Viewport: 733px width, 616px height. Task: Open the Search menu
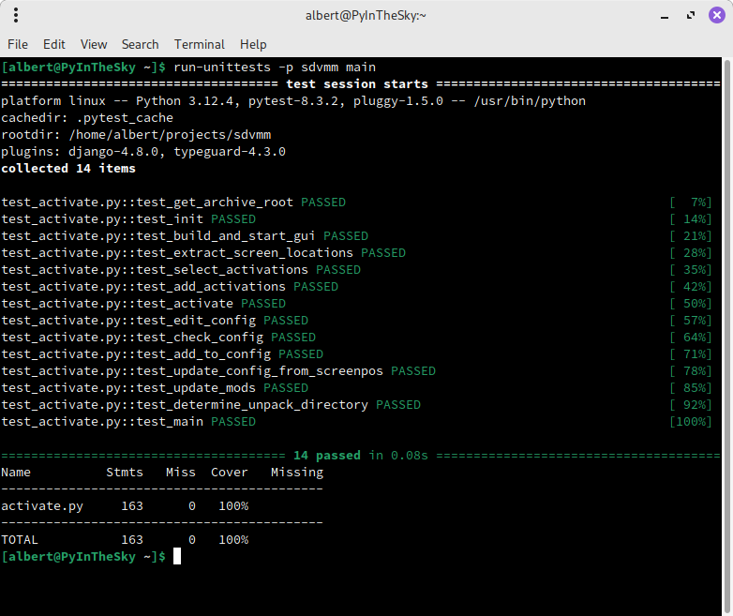coord(141,44)
